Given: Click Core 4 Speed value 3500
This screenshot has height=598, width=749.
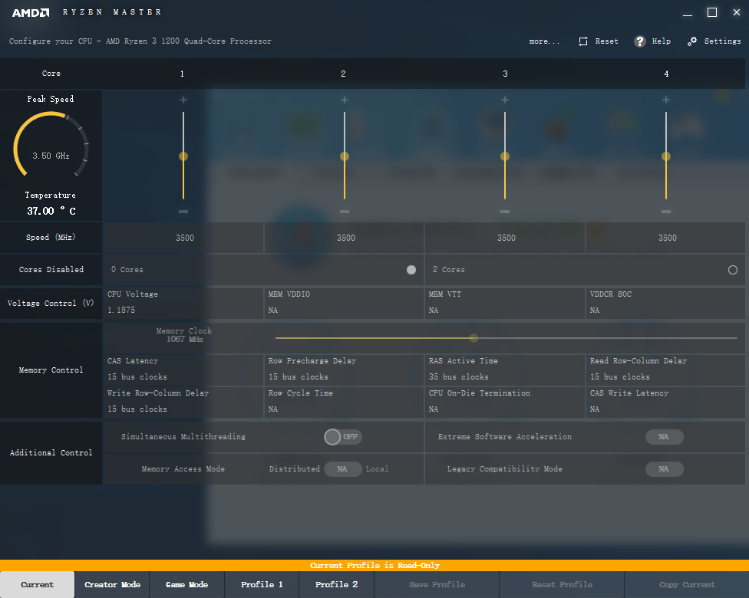Looking at the screenshot, I should pyautogui.click(x=668, y=238).
